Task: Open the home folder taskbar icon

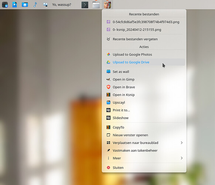Action: pyautogui.click(x=25, y=5)
